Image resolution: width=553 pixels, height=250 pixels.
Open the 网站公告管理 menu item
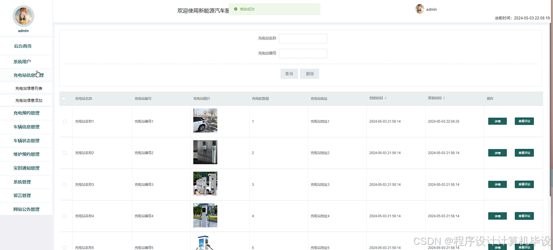(x=26, y=209)
